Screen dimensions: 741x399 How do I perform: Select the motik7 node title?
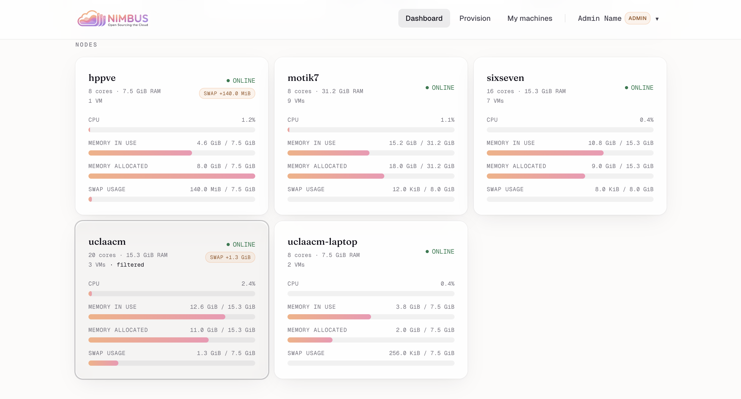click(303, 78)
